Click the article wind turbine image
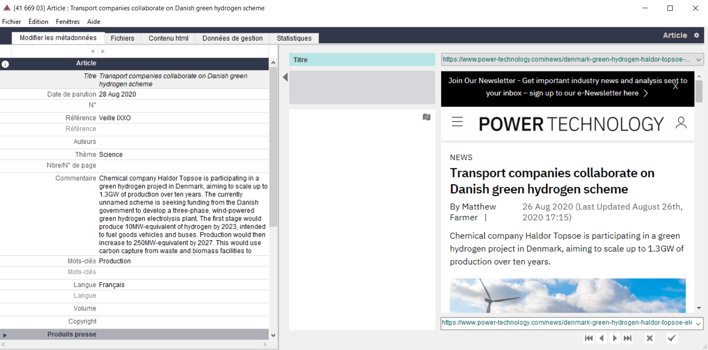This screenshot has width=708, height=350. [x=568, y=295]
